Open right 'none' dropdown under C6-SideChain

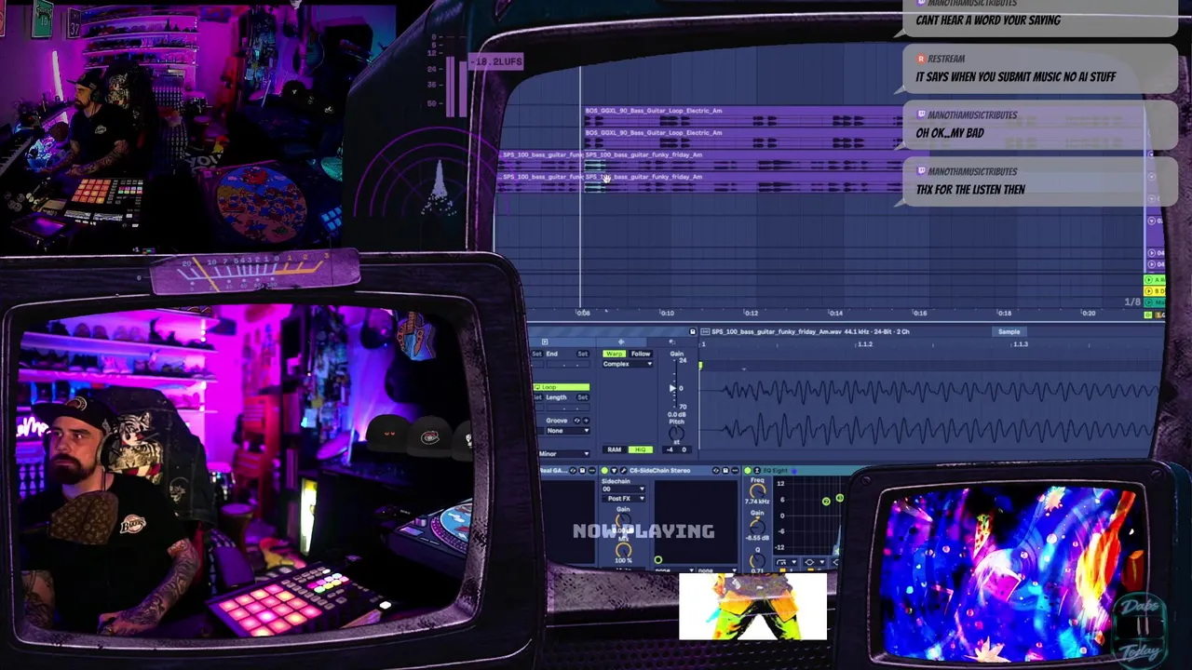click(718, 570)
